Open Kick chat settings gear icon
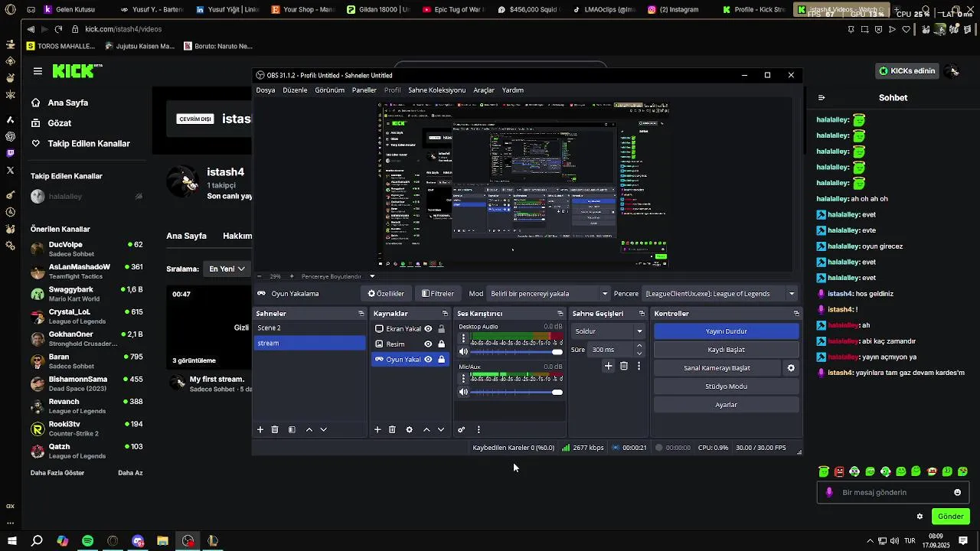 920,517
